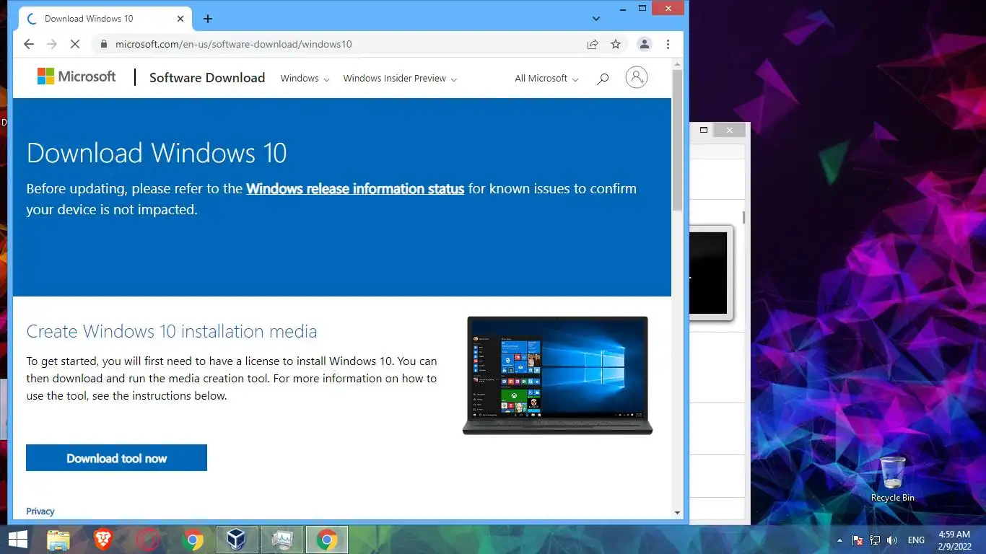Close the Download Windows 10 tab

(180, 19)
